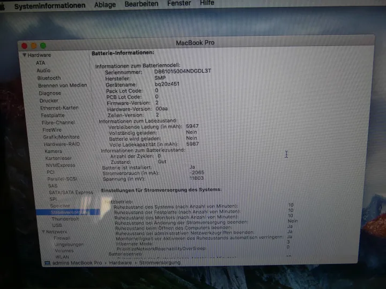
Task: Open the Fenster menu
Action: [x=179, y=3]
